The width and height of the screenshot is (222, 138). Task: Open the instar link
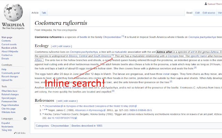(166, 74)
